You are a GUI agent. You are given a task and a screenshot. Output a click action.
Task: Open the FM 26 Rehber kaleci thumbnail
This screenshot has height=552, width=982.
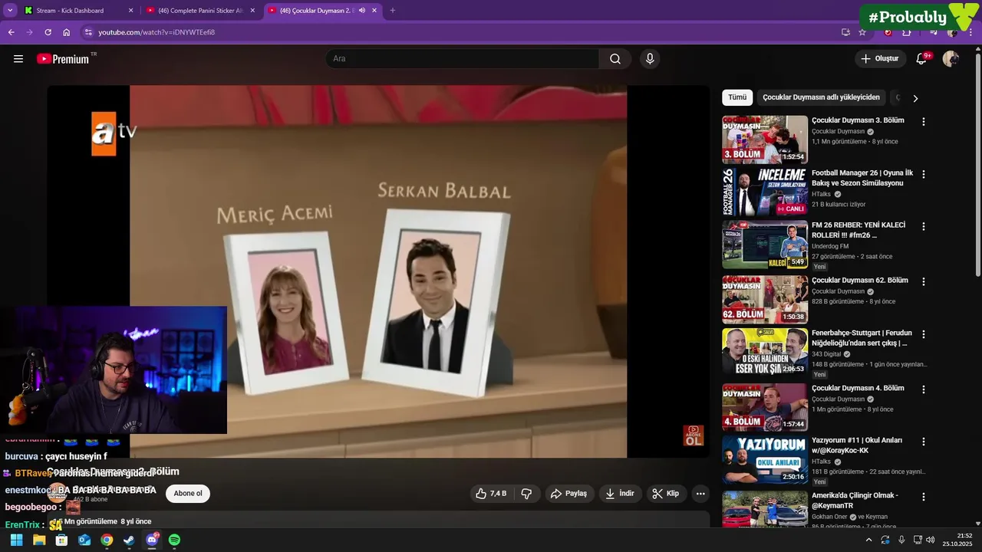765,245
